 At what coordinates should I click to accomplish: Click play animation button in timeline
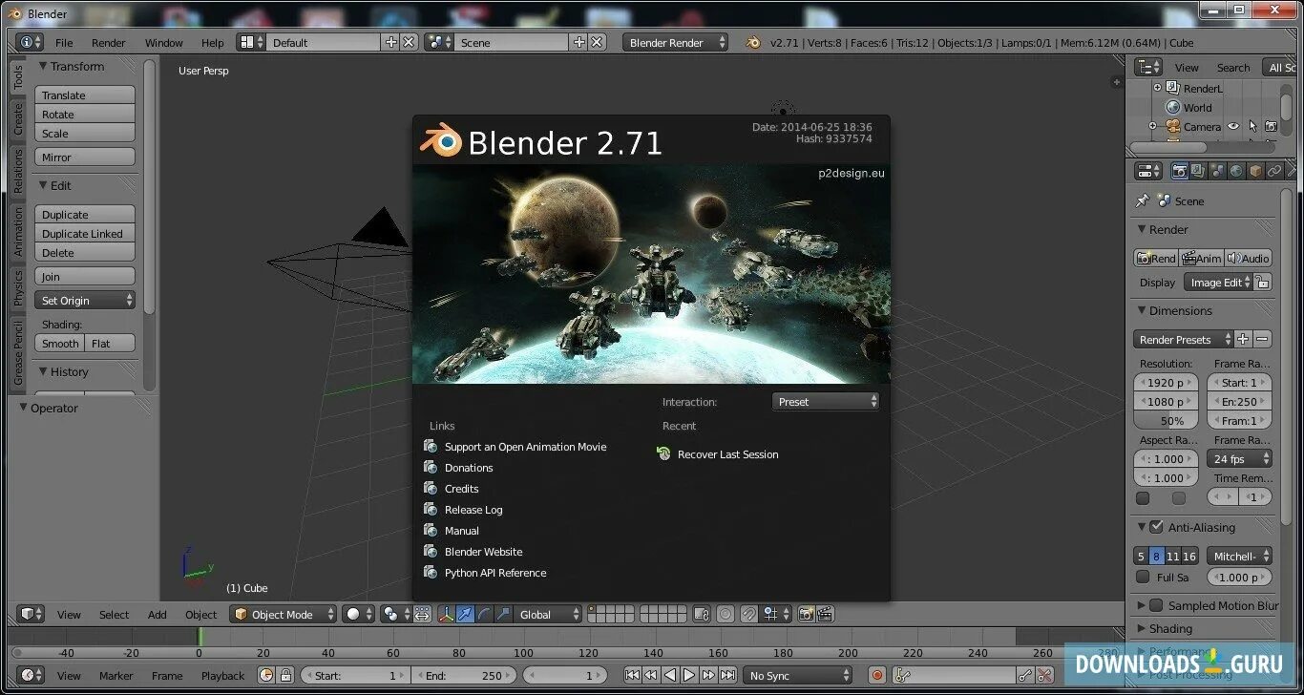coord(689,675)
